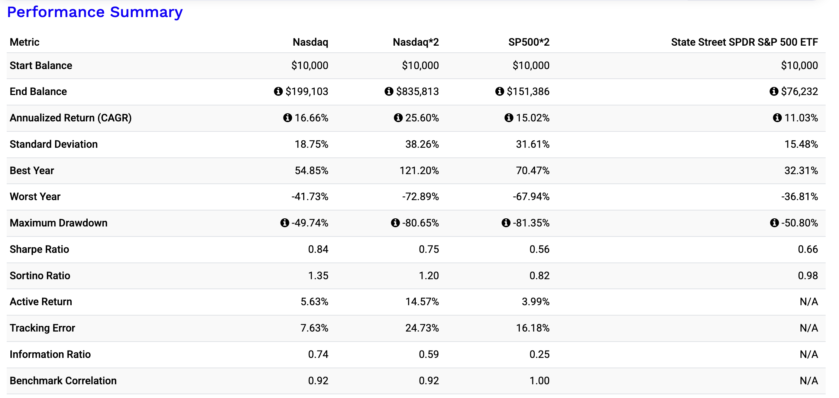Select the Nasdaq column header
This screenshot has height=398, width=839.
[x=310, y=42]
